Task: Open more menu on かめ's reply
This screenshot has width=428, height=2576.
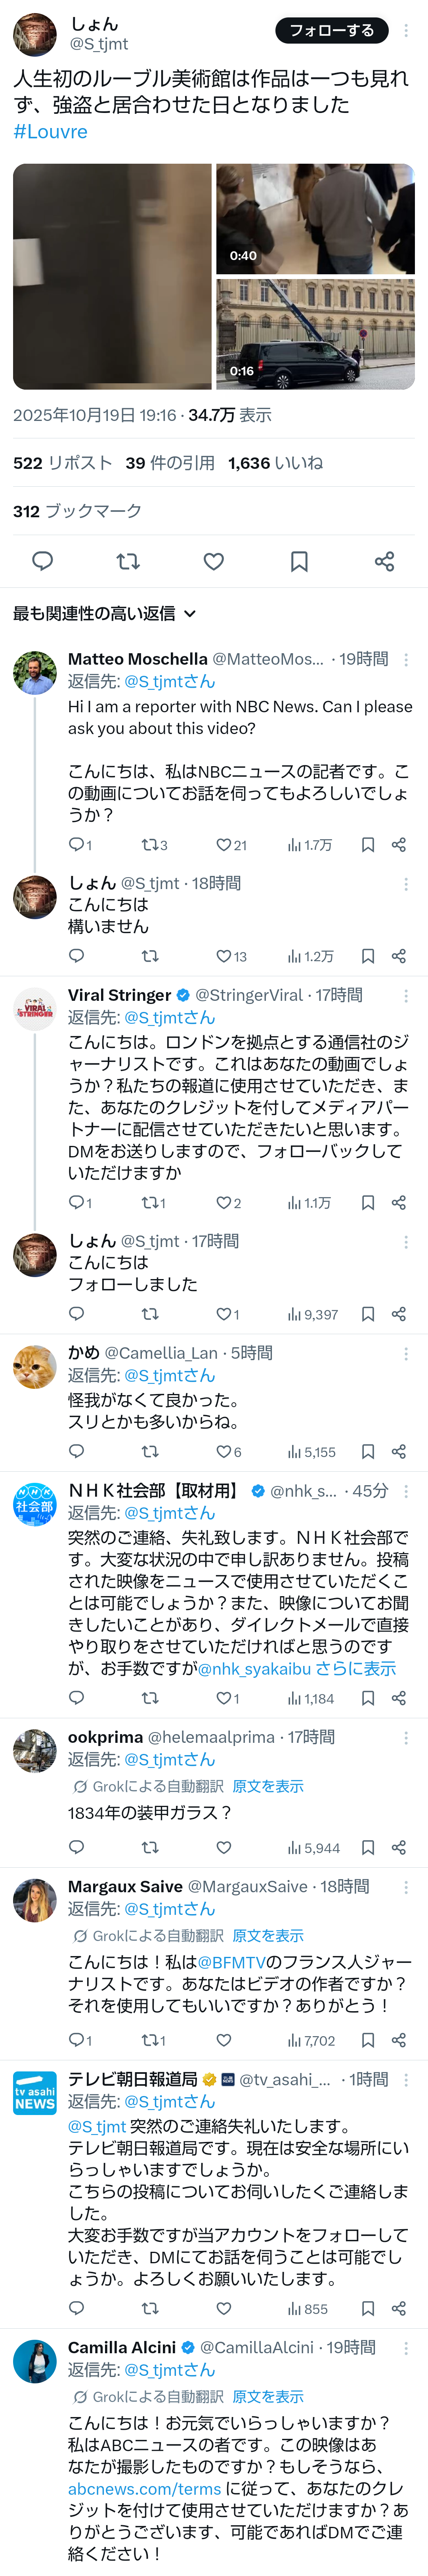Action: click(x=406, y=1353)
